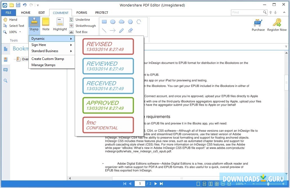Choose Create Custom Stamp
The height and width of the screenshot is (188, 290).
[x=52, y=59]
